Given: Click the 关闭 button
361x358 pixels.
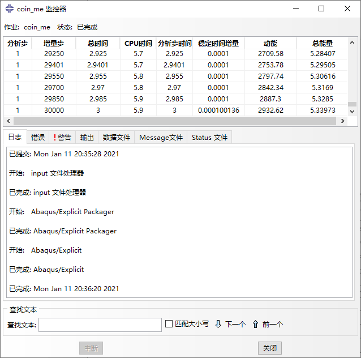Looking at the screenshot, I should coord(269,348).
